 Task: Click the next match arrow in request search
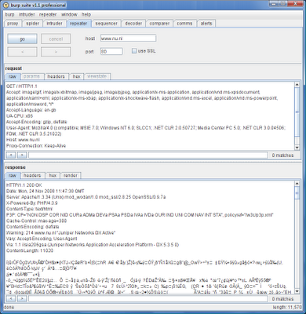tap(22, 155)
